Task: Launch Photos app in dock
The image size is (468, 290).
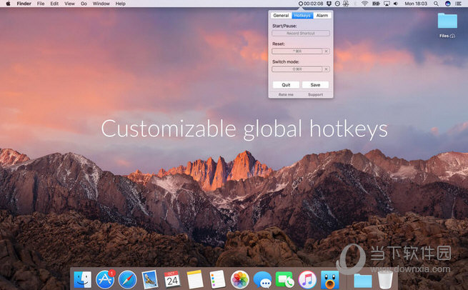Action: click(x=240, y=280)
